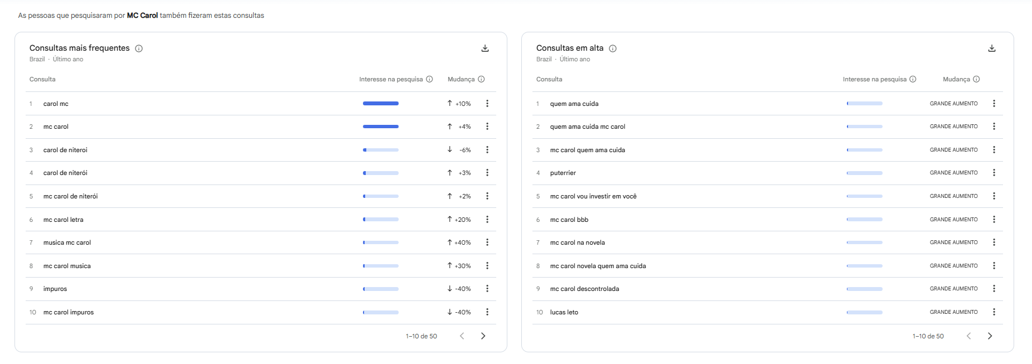Viewport: 1032px width, 364px height.
Task: Open the lucas leto query
Action: [564, 312]
